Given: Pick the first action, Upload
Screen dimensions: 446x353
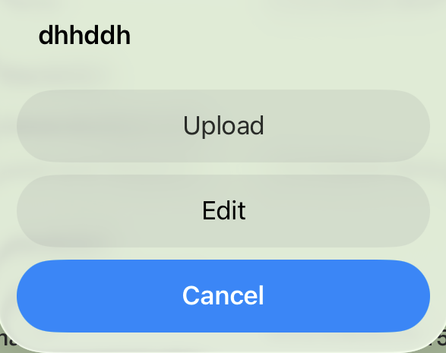Looking at the screenshot, I should tap(223, 126).
